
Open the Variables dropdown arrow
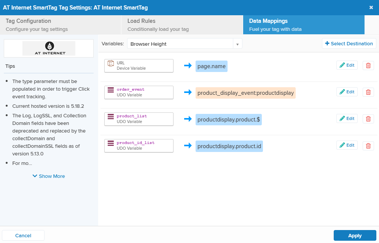click(237, 44)
